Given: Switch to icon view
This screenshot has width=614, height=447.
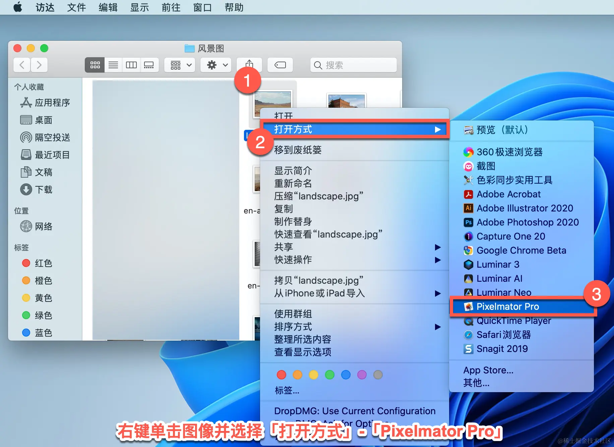Looking at the screenshot, I should coord(95,65).
